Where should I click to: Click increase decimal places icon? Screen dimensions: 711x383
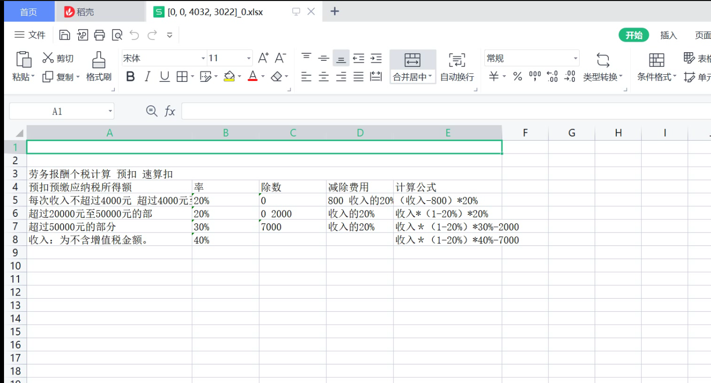[552, 76]
